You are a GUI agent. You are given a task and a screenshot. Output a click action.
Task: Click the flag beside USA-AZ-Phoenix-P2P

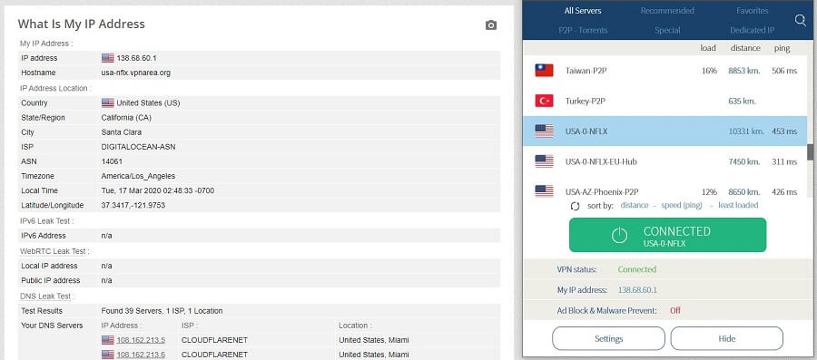[x=544, y=191]
